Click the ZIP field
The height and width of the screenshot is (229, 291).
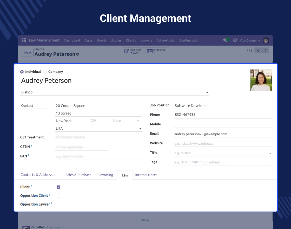coord(100,121)
